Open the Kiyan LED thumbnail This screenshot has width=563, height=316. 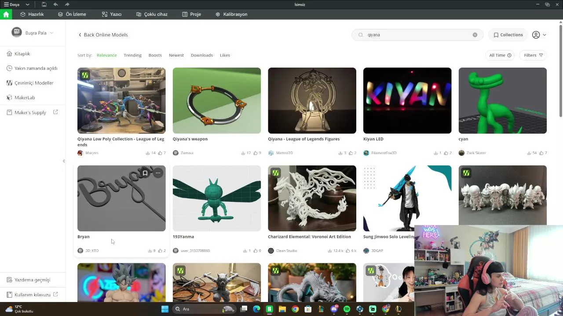pos(407,101)
